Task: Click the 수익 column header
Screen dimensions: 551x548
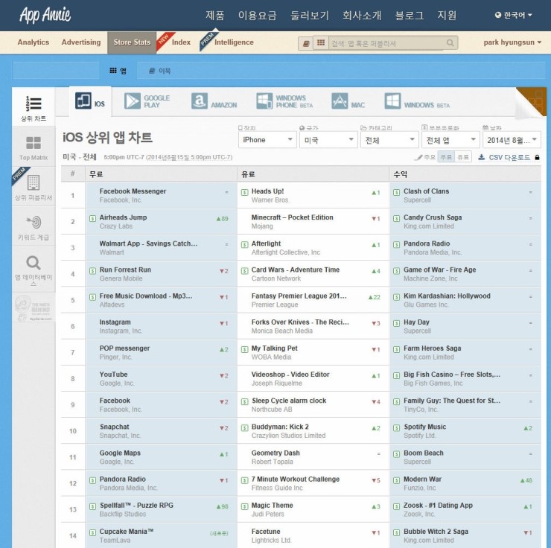Action: [465, 174]
